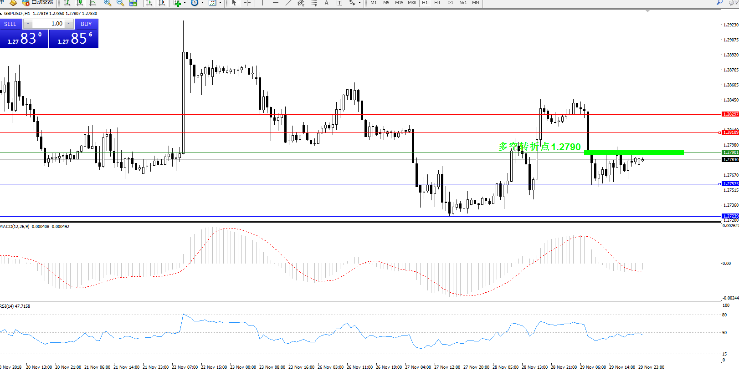Choose the Draw Horizontal Line tool

click(x=275, y=3)
